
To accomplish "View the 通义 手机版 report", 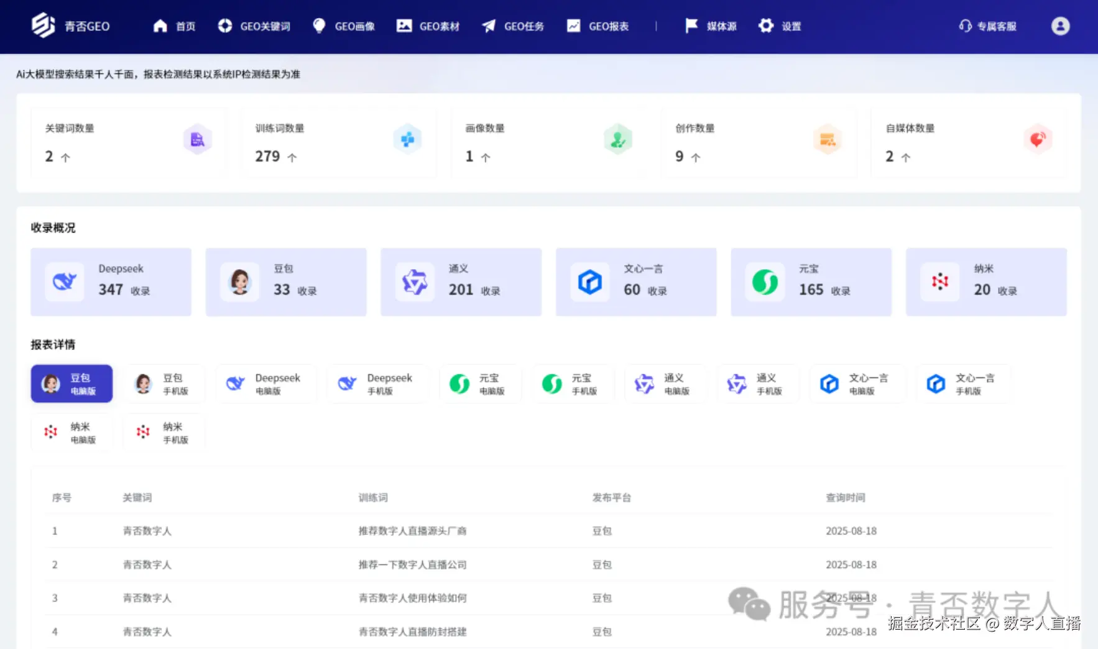I will coord(759,384).
